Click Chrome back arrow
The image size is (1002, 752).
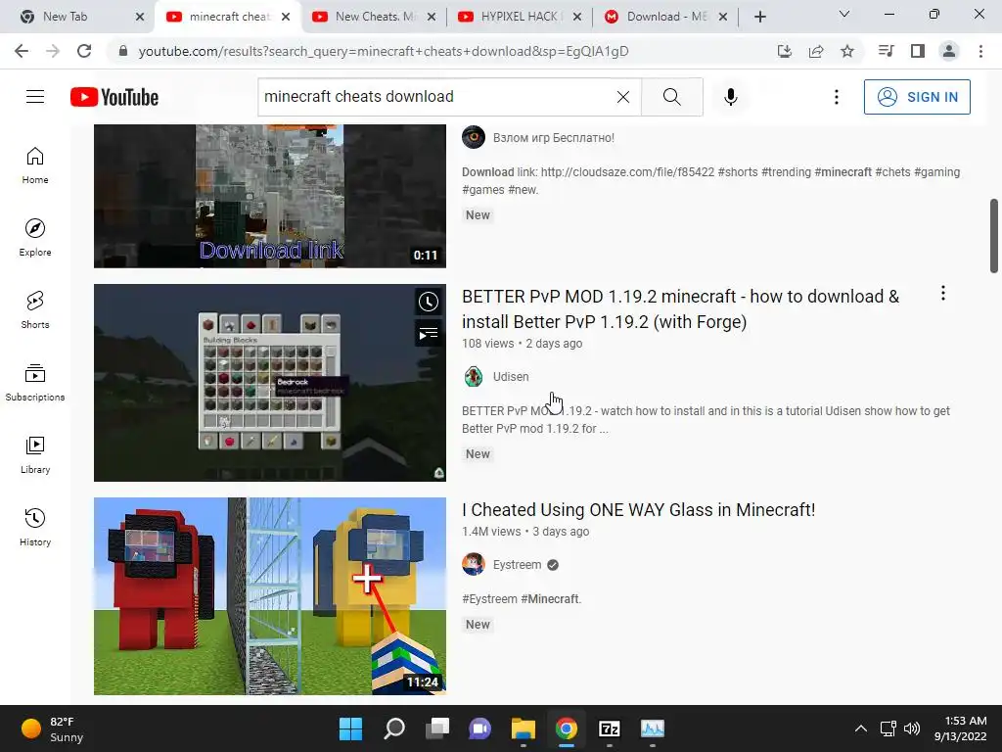point(22,51)
